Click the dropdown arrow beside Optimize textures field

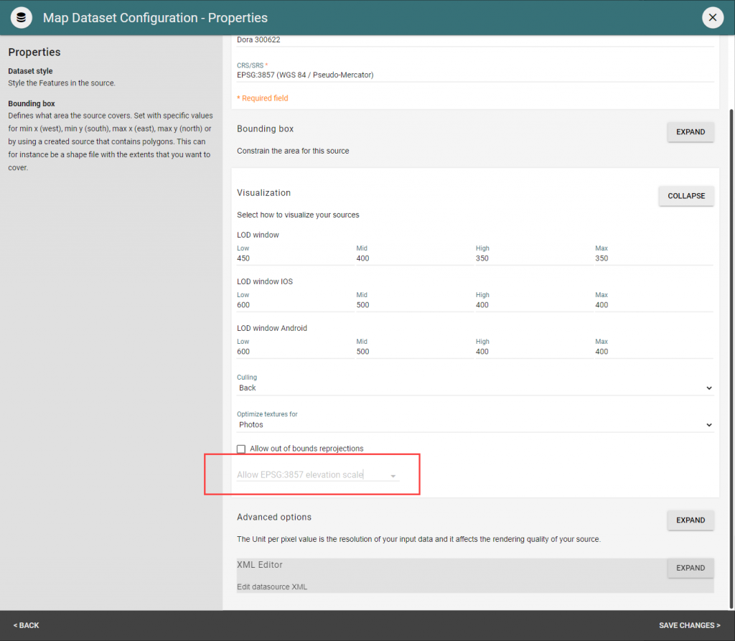[x=708, y=424]
